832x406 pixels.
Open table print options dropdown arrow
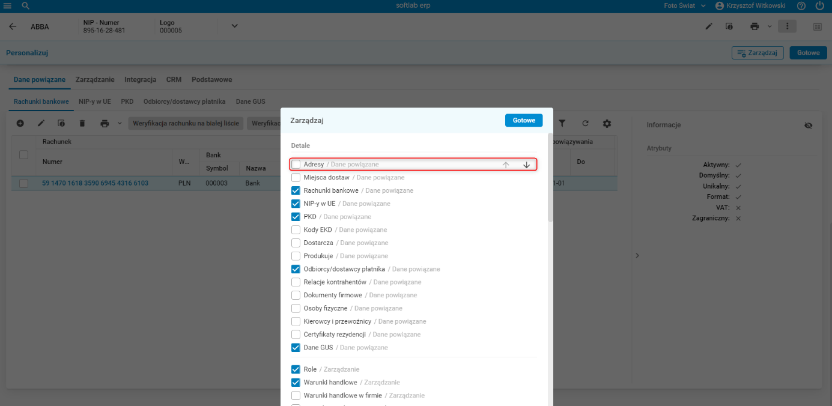click(120, 123)
